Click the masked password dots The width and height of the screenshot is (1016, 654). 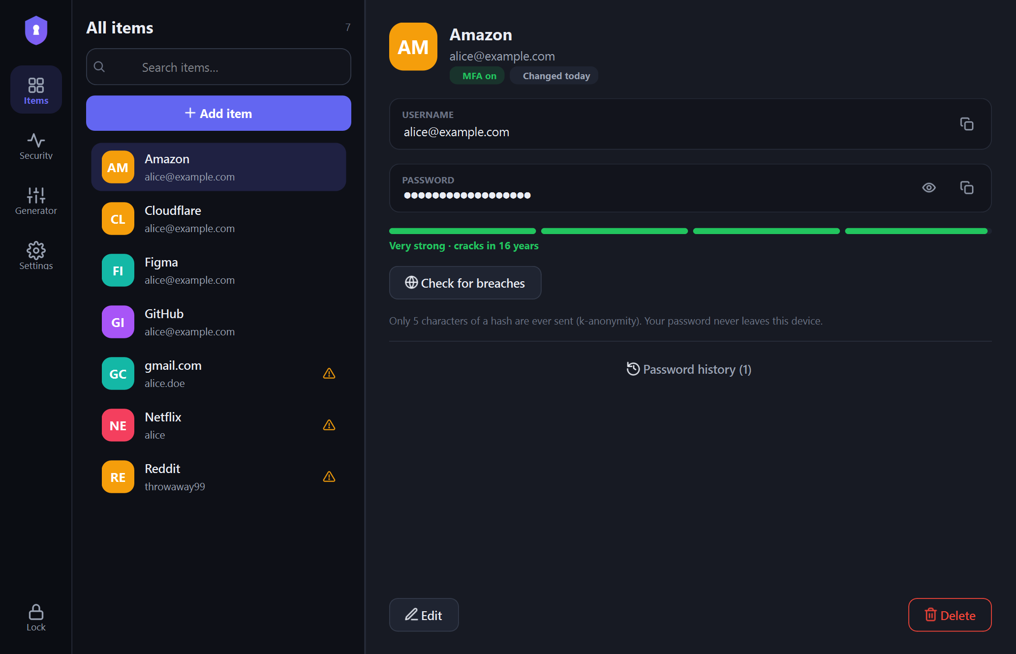pyautogui.click(x=467, y=195)
